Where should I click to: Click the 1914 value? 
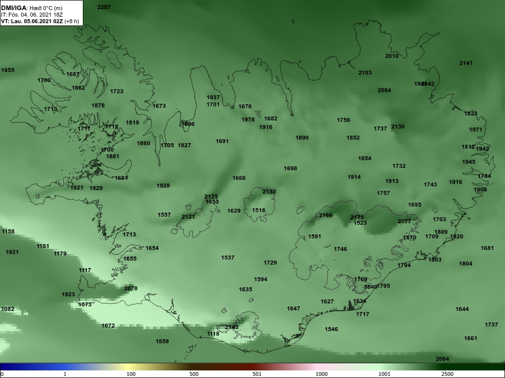click(x=354, y=177)
